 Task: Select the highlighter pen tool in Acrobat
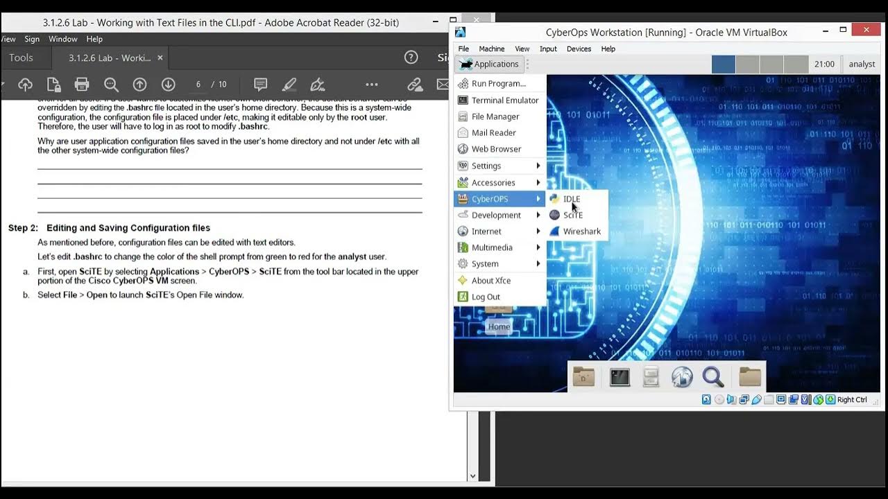[x=289, y=85]
